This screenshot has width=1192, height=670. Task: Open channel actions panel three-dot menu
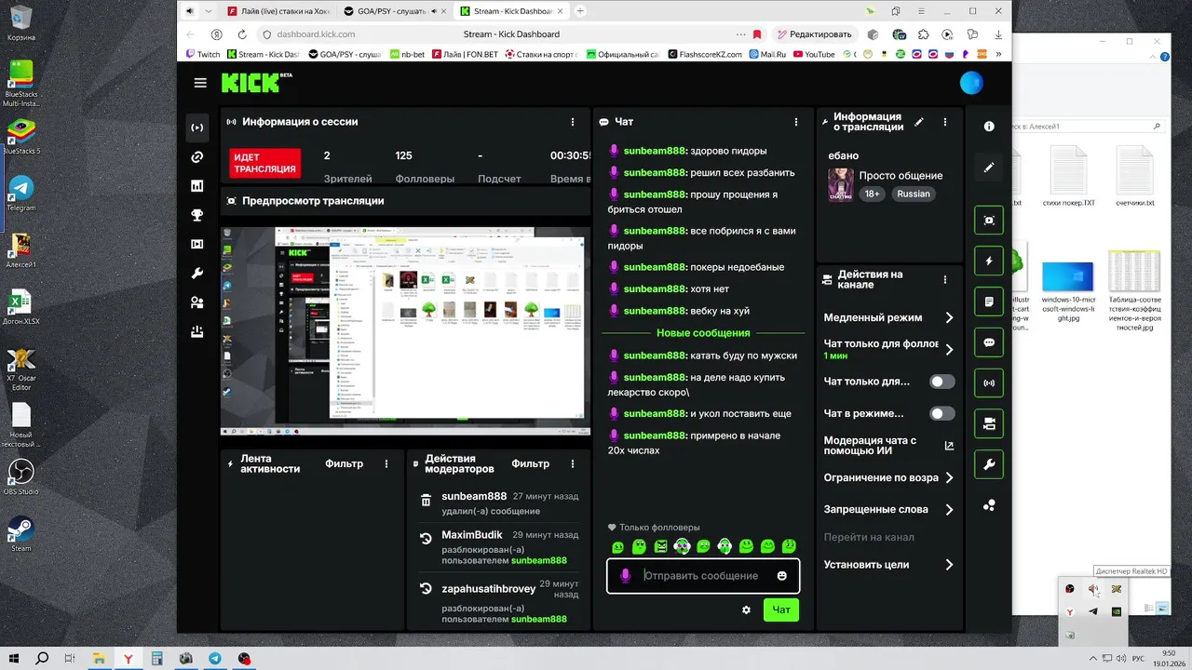(x=945, y=280)
